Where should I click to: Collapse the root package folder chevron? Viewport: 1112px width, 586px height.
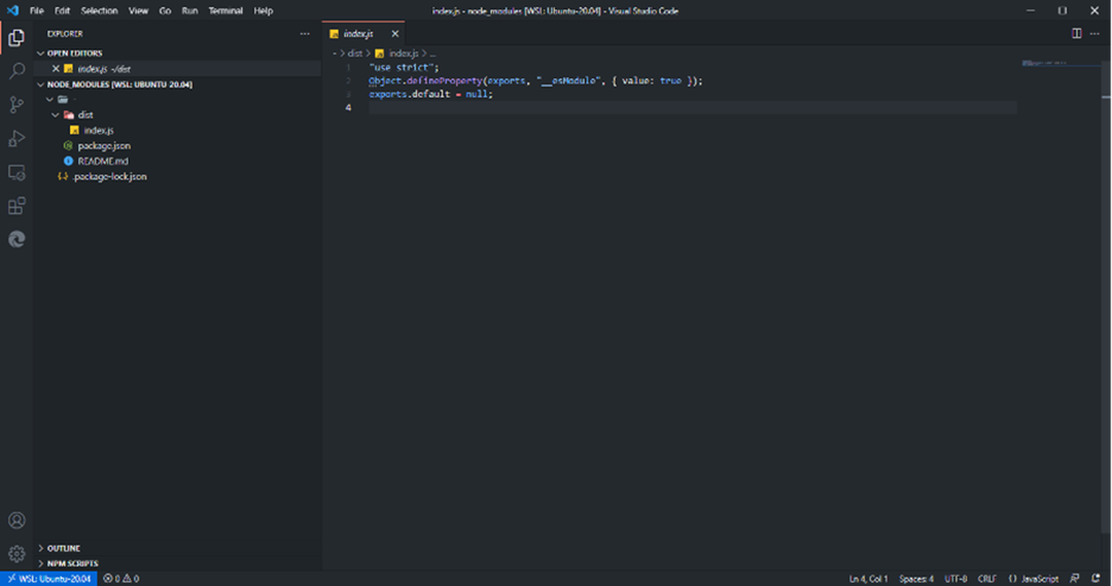click(x=50, y=100)
